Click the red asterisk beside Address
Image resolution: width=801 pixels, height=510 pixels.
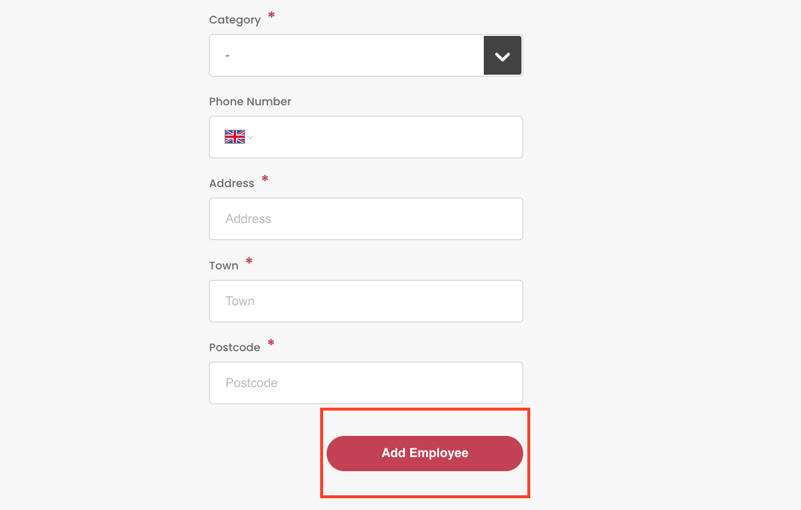click(x=265, y=179)
